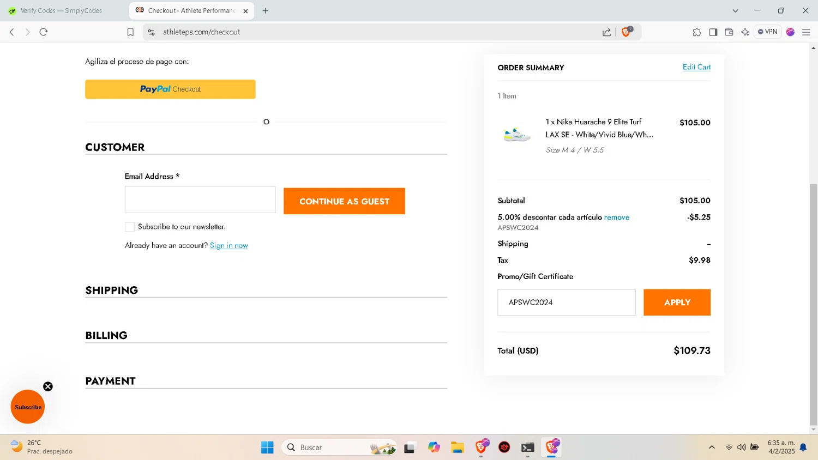Open the VPN button
Screen dimensions: 818x460
tap(767, 32)
